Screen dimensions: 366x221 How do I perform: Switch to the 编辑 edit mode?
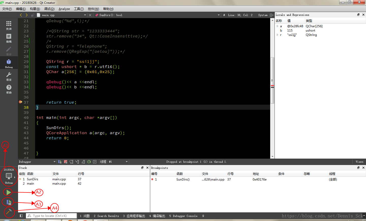[x=9, y=38]
